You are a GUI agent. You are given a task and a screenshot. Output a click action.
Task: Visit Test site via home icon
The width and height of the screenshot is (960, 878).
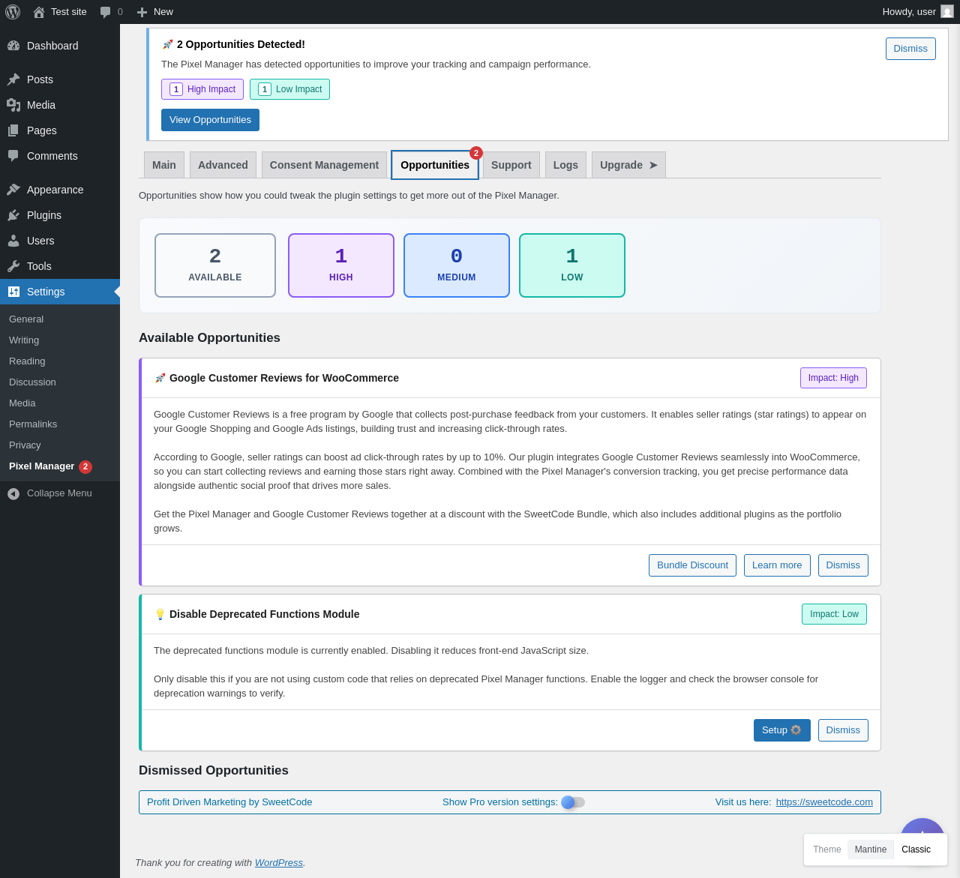tap(39, 12)
